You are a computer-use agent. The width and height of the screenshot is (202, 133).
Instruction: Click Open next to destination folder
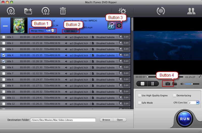coord(120,120)
